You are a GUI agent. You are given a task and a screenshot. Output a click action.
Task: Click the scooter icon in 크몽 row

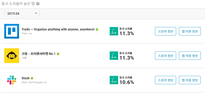(114, 56)
